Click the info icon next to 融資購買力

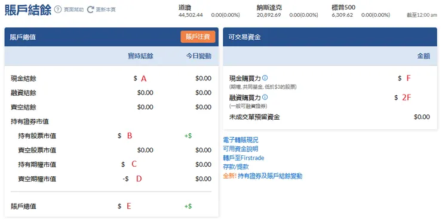(x=265, y=97)
